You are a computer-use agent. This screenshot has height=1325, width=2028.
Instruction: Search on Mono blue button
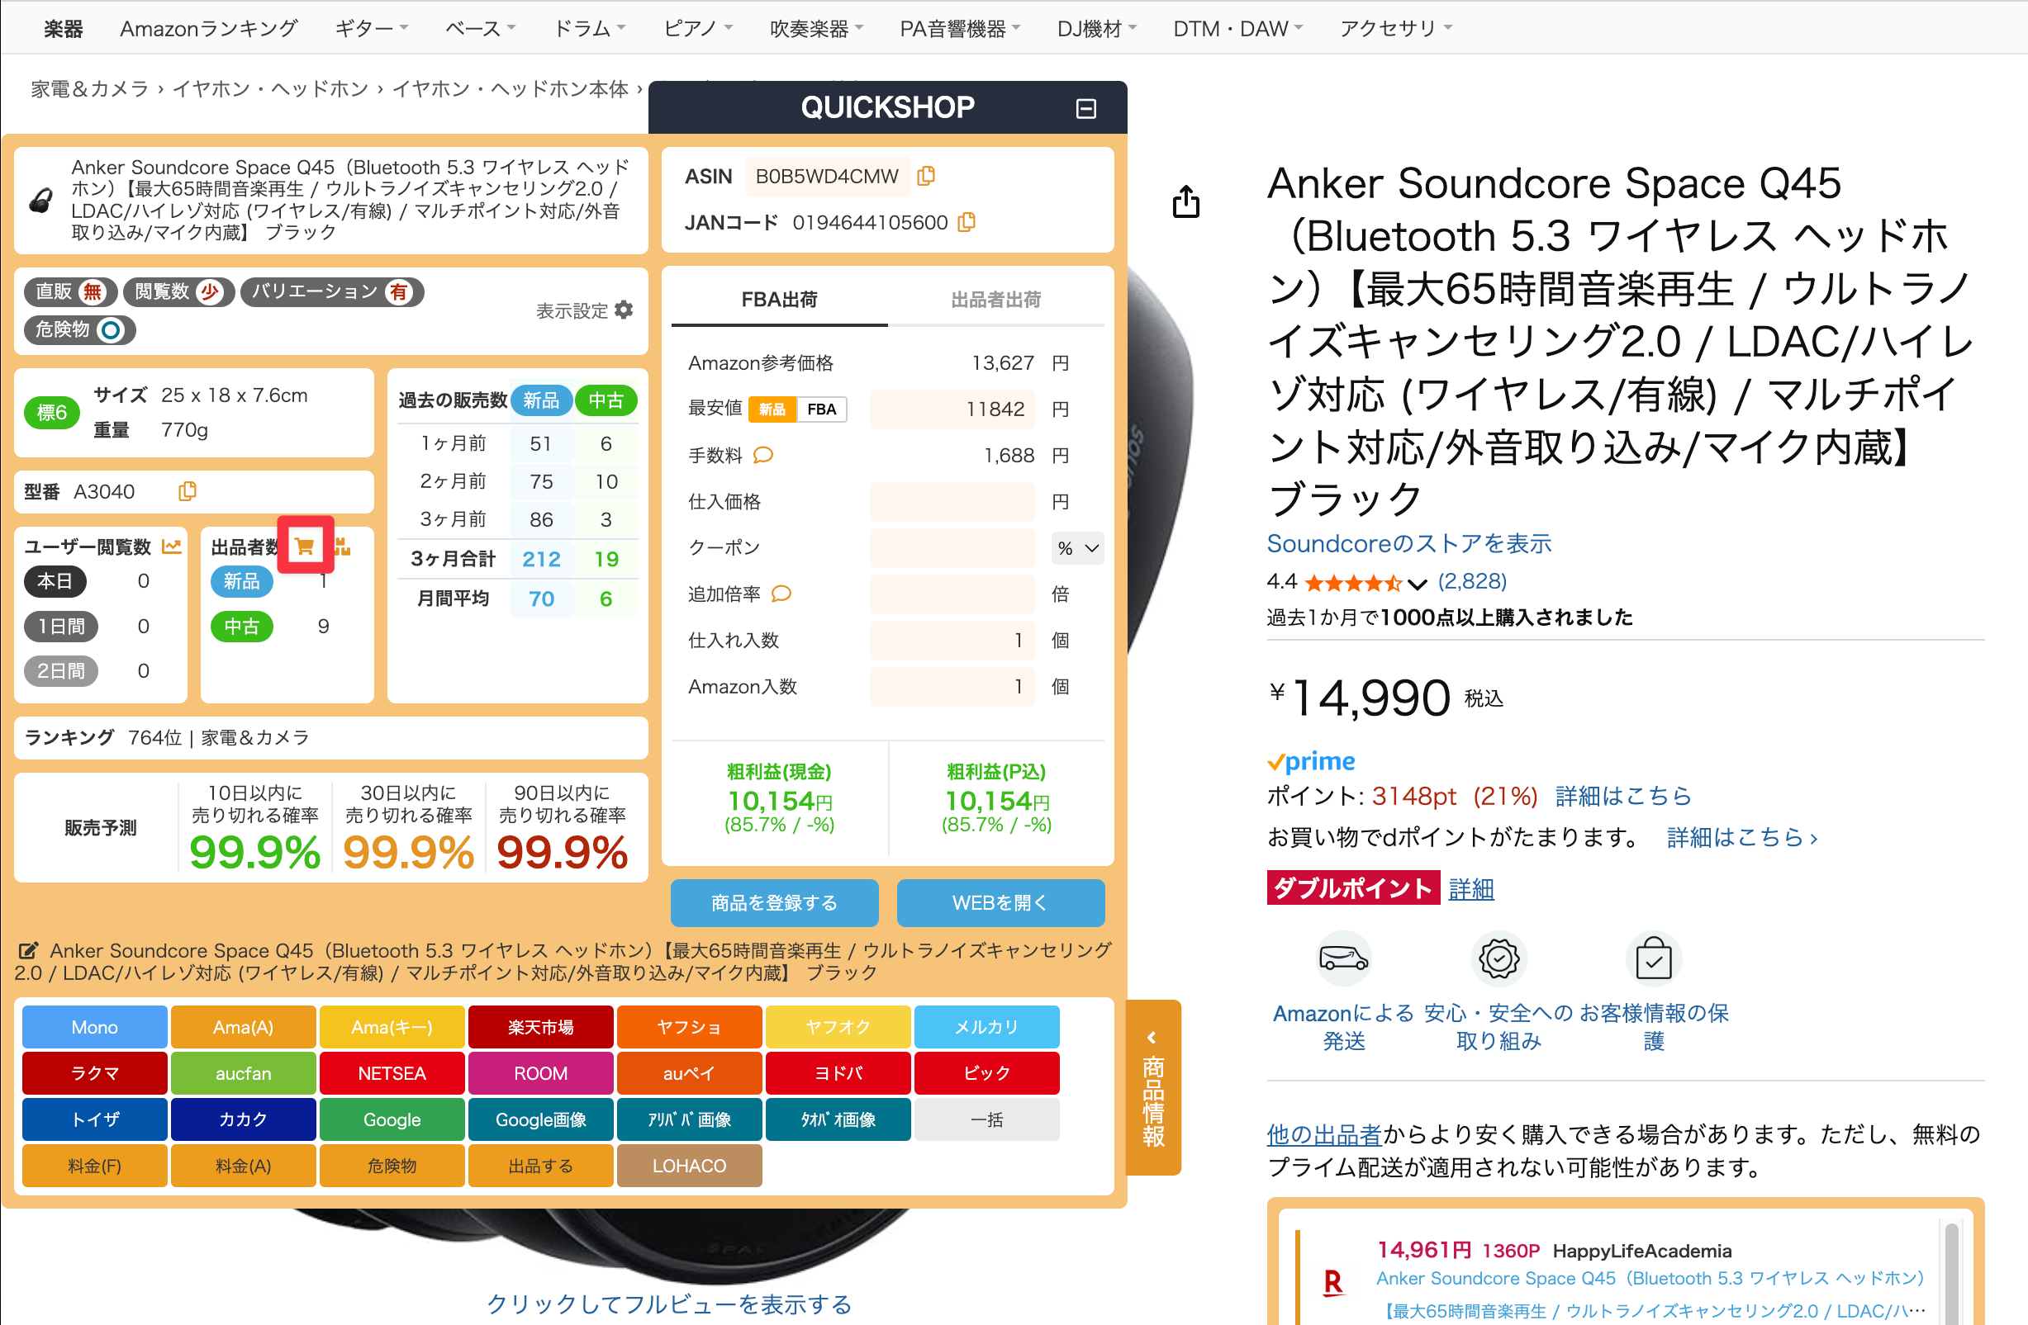click(94, 1027)
